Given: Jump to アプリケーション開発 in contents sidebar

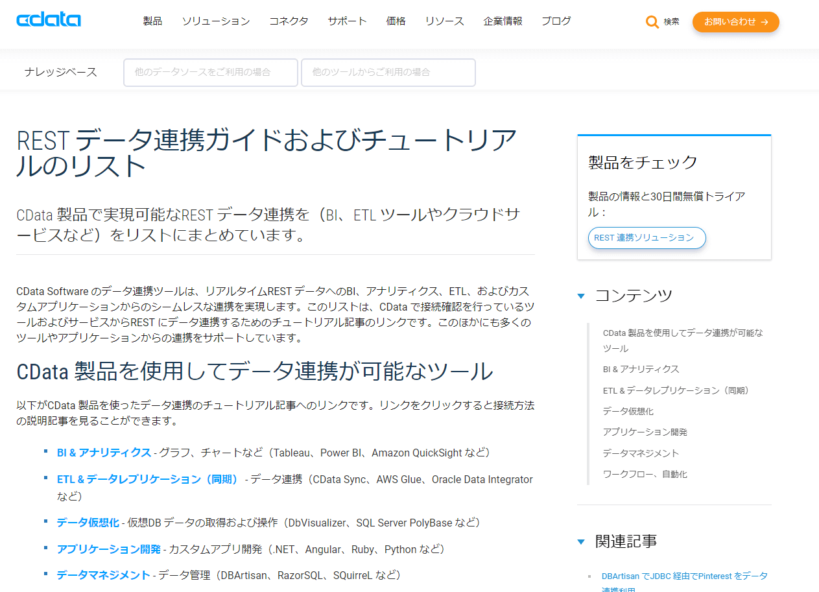Looking at the screenshot, I should 645,432.
